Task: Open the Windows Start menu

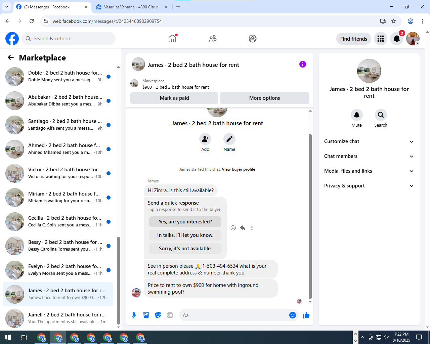Action: (x=8, y=337)
